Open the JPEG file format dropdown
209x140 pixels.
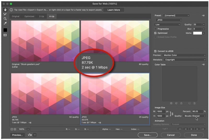tap(169, 20)
